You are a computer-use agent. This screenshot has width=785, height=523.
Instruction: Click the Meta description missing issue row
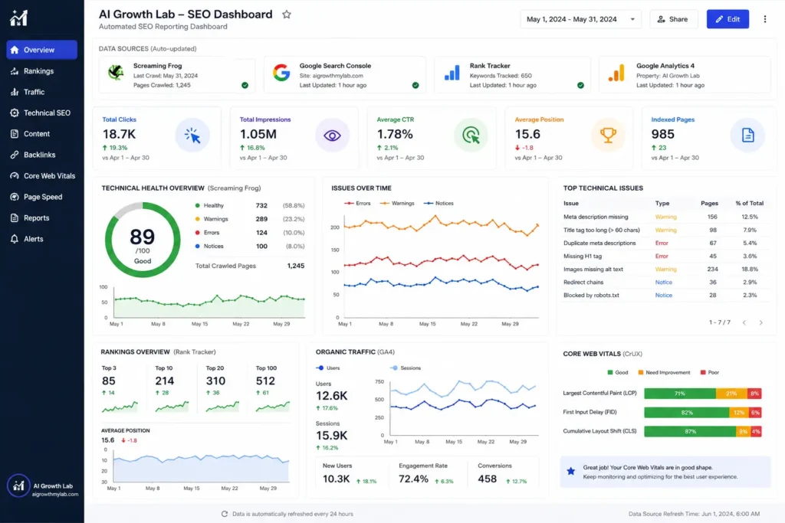click(x=664, y=217)
